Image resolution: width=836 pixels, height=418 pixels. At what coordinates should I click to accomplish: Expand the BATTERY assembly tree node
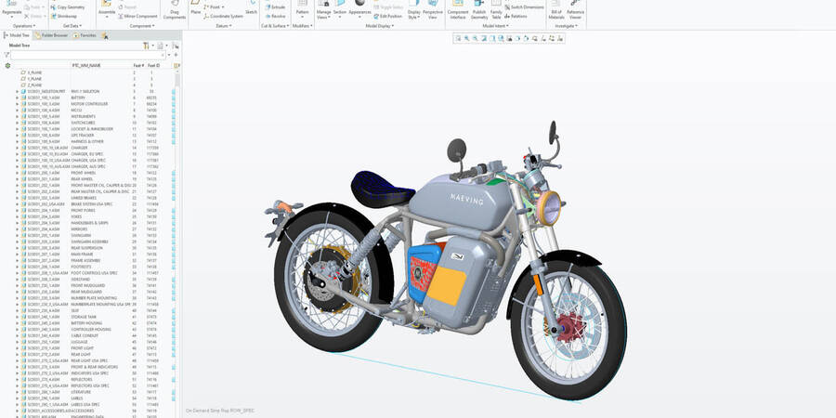[x=17, y=98]
